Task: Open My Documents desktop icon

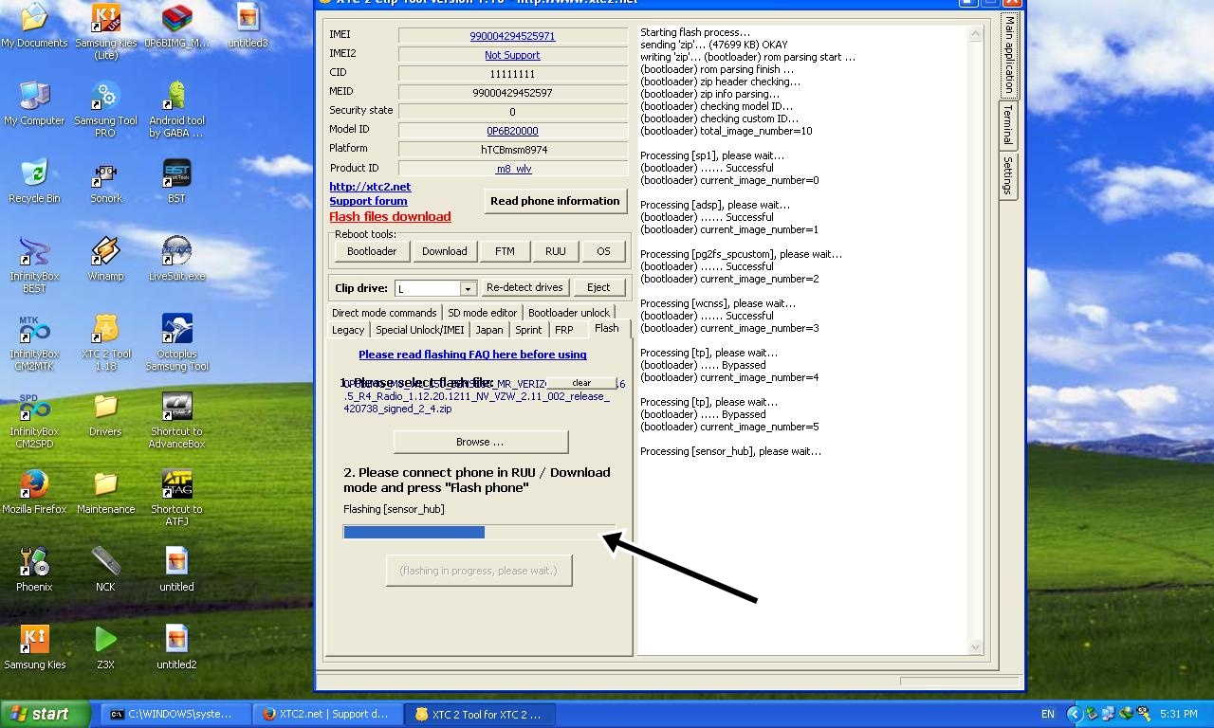Action: tap(34, 25)
